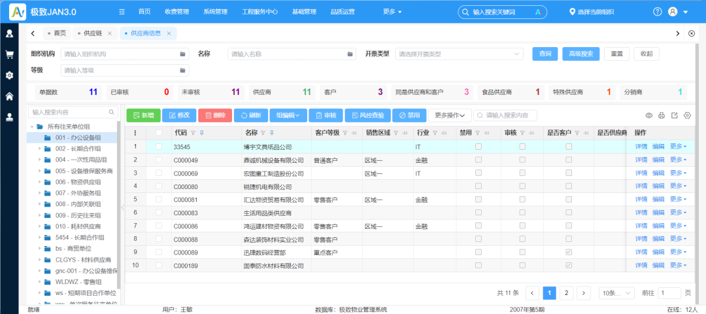This screenshot has height=314, width=706.
Task: Open the 组编辑 dropdown button
Action: (x=288, y=115)
